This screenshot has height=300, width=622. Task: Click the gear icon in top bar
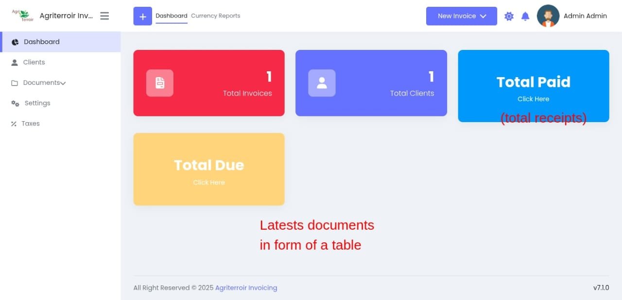[x=509, y=16]
